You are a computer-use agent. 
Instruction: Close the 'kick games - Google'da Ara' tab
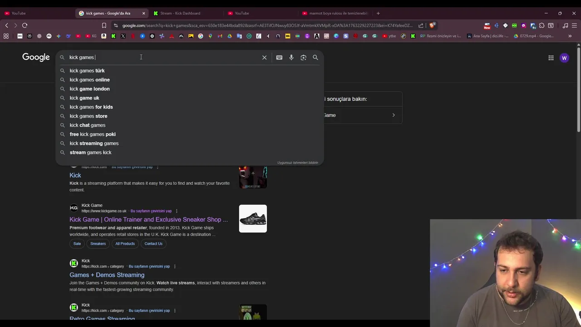click(143, 13)
